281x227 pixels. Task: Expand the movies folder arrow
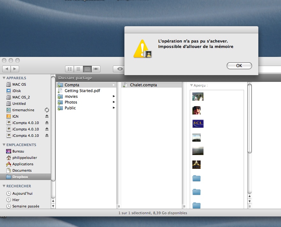[114, 96]
